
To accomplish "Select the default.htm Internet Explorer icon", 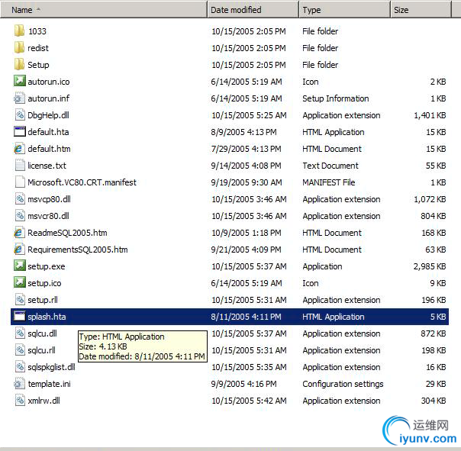I will pyautogui.click(x=19, y=149).
